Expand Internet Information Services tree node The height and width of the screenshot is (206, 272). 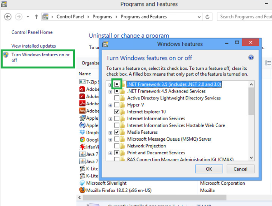coord(110,119)
